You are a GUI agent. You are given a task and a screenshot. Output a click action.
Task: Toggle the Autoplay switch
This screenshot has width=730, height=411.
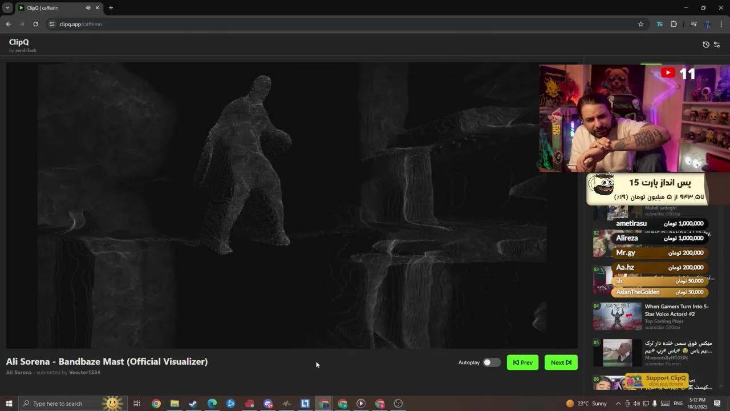491,362
